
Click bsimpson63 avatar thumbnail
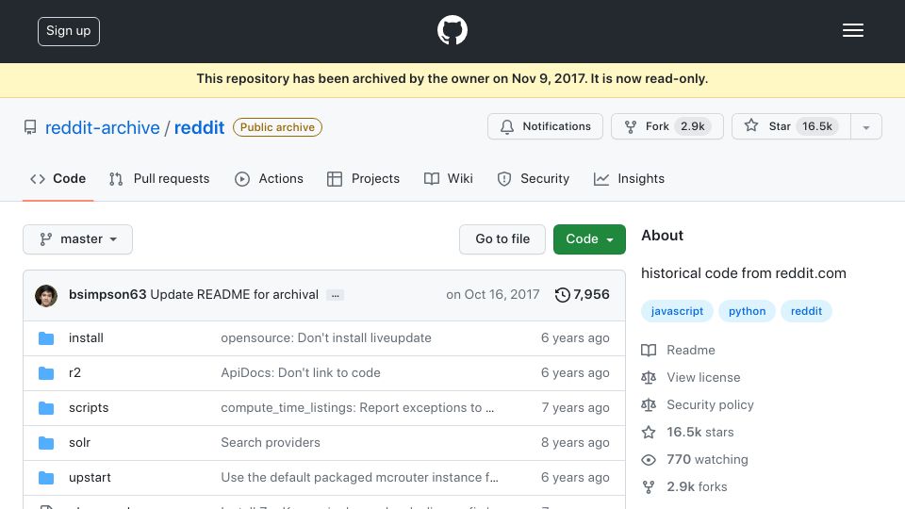click(46, 295)
